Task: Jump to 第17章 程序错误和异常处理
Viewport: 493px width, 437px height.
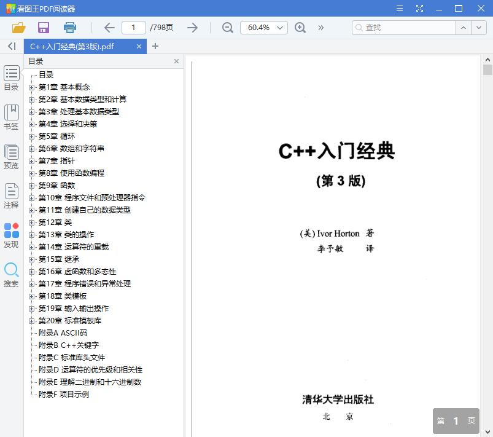Action: (85, 284)
